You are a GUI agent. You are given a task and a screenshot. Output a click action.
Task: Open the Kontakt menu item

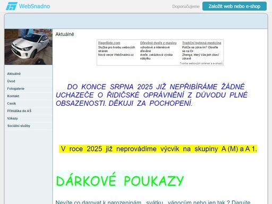tap(13, 96)
